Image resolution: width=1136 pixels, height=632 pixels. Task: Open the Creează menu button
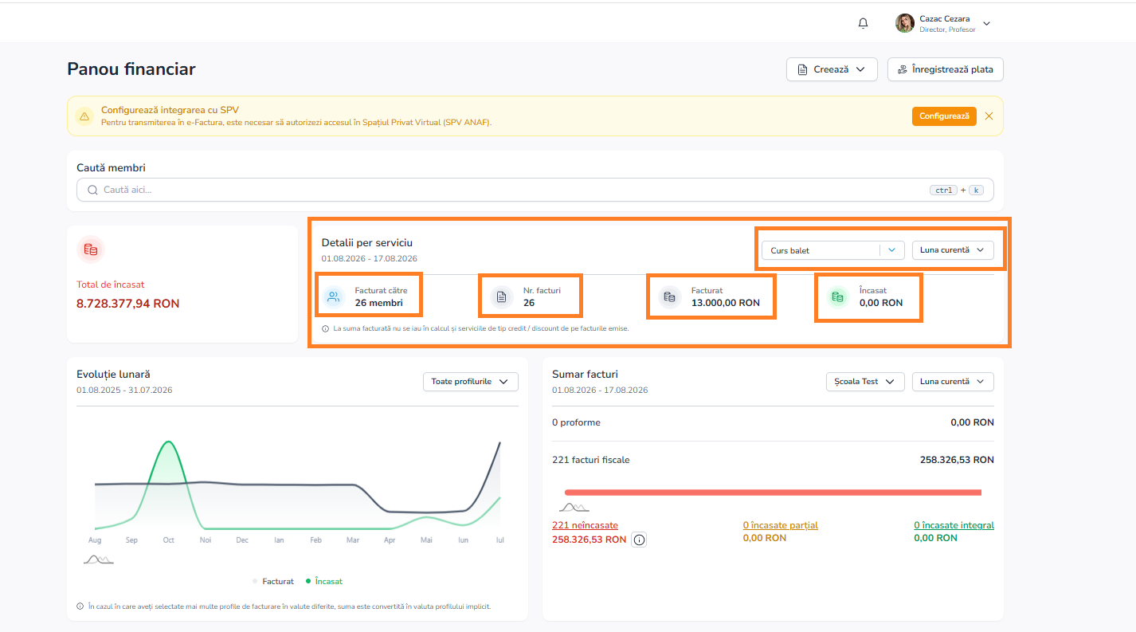pos(832,69)
